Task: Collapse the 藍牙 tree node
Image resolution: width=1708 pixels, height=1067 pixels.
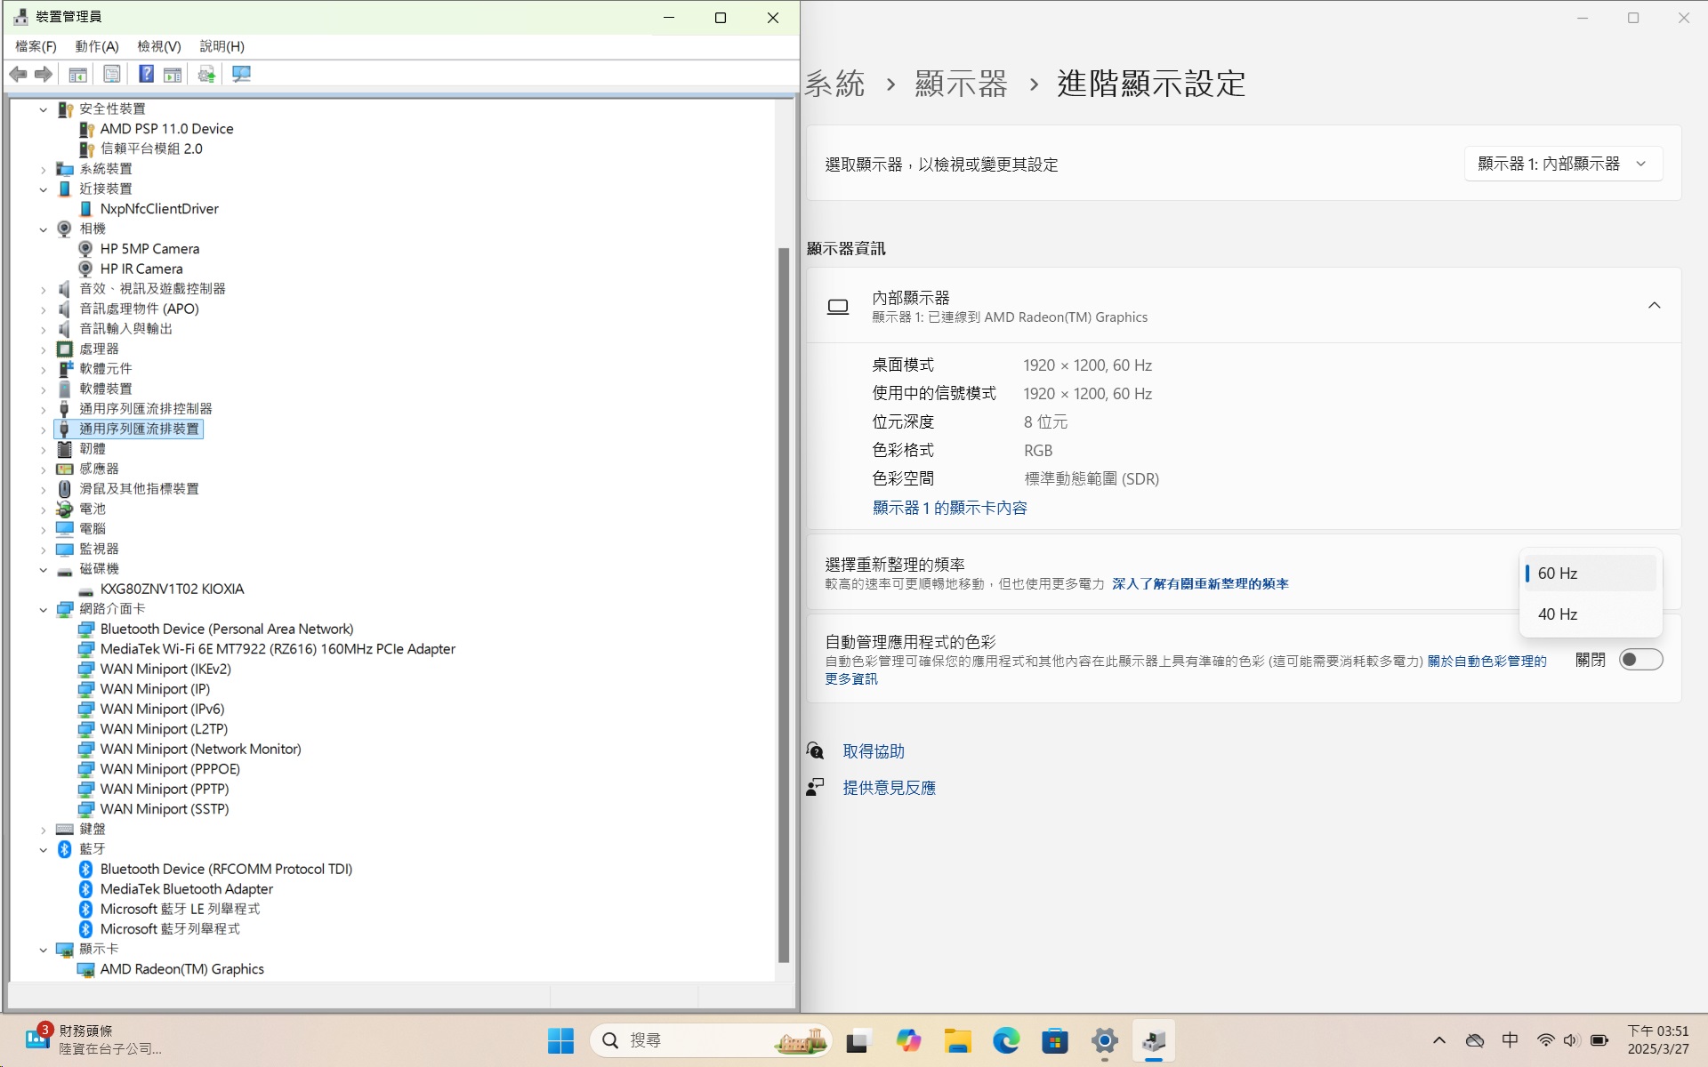Action: pyautogui.click(x=43, y=849)
